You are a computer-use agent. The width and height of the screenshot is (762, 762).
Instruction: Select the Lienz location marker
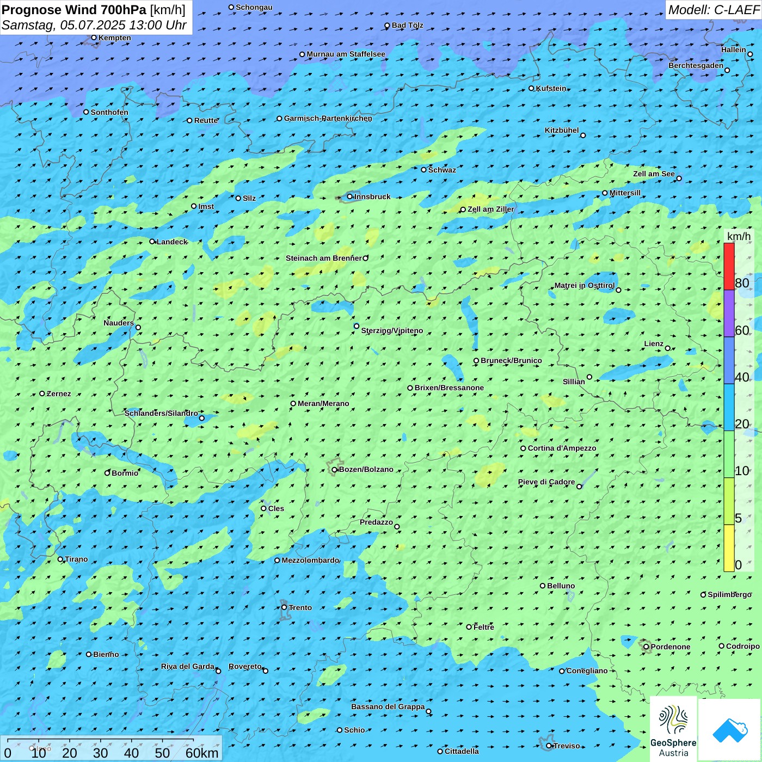[668, 348]
